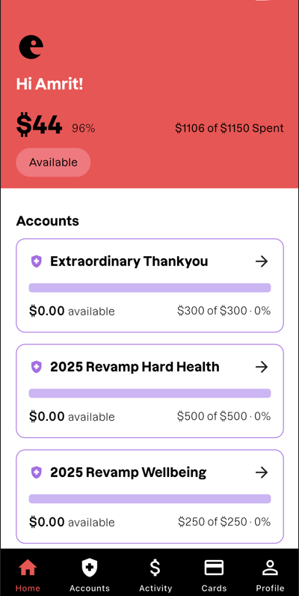Open the 2025 Revamp Wellbeing title
299x596 pixels.
click(x=129, y=472)
